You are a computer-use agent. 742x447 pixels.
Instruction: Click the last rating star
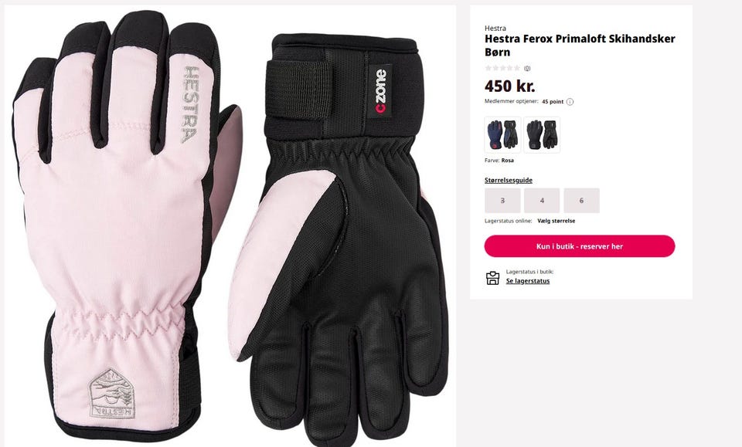[517, 68]
